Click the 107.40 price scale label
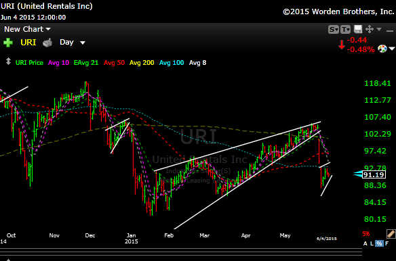 point(378,117)
